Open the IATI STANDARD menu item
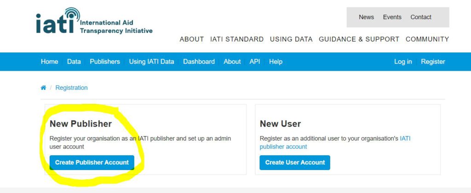The height and width of the screenshot is (193, 471). [x=237, y=39]
